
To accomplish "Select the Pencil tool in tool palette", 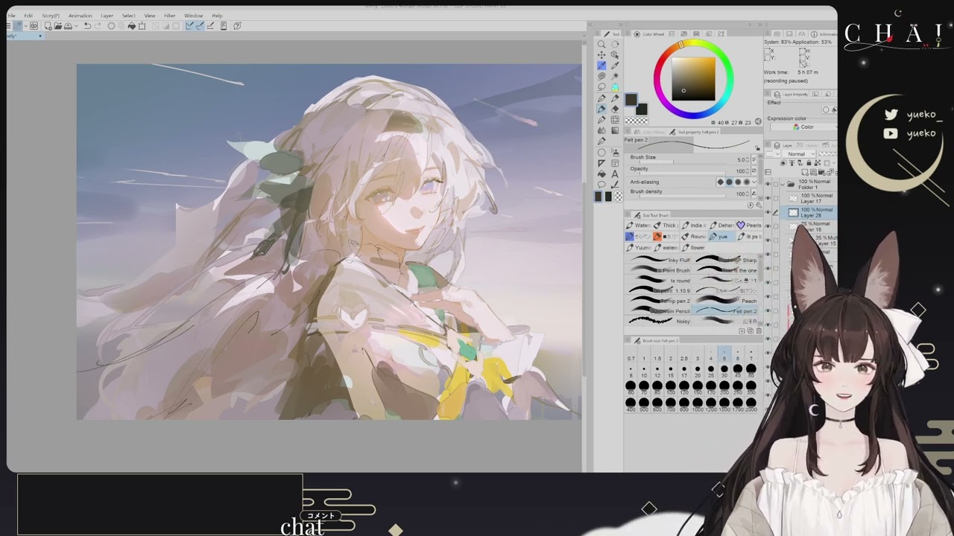I will pos(615,98).
